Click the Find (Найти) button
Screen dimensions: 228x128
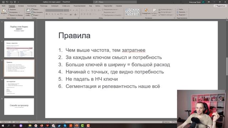tap(180, 9)
